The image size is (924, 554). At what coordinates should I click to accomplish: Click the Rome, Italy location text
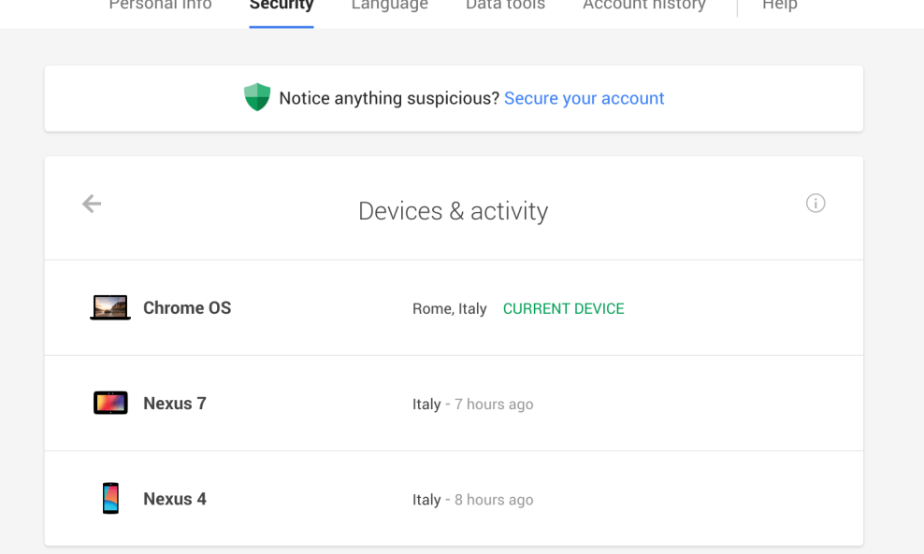(x=450, y=309)
